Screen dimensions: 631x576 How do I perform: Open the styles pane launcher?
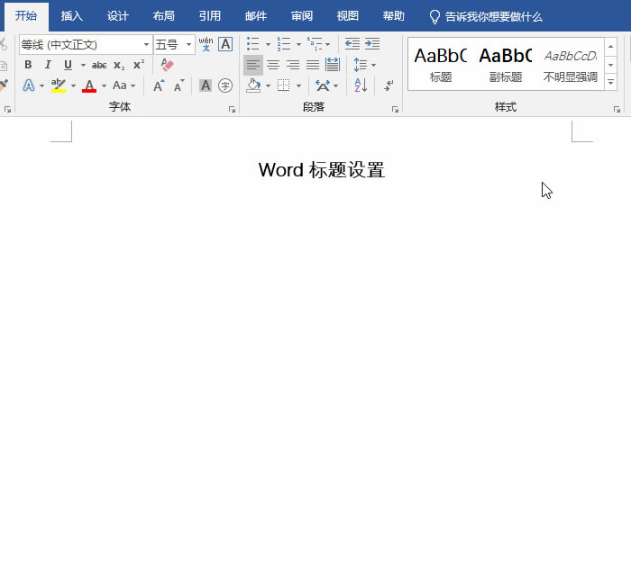[617, 109]
